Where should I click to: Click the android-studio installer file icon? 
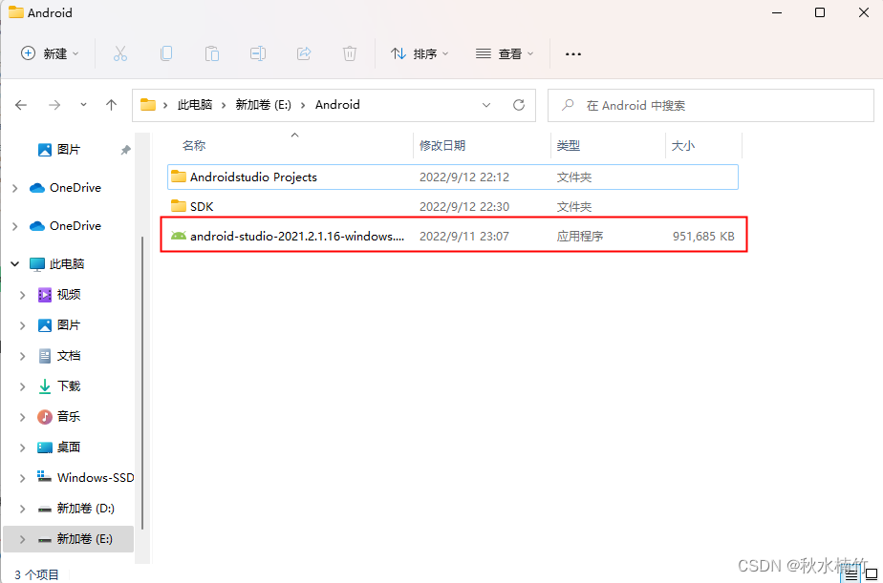coord(179,236)
